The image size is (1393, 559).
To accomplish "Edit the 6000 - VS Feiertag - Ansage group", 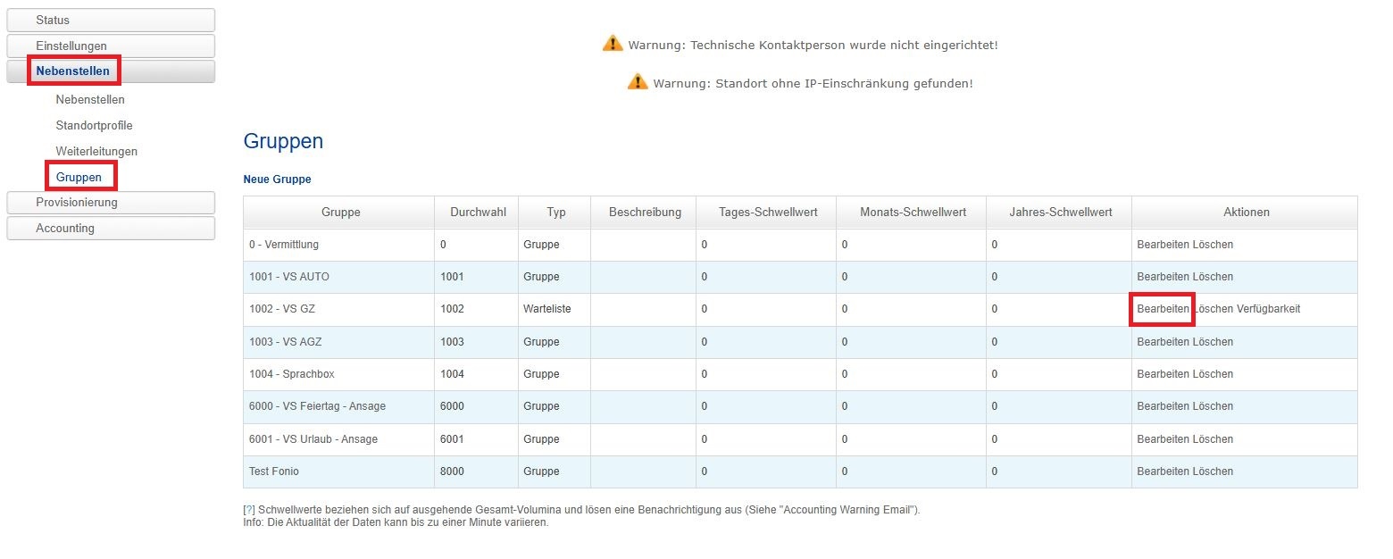I will click(1163, 406).
